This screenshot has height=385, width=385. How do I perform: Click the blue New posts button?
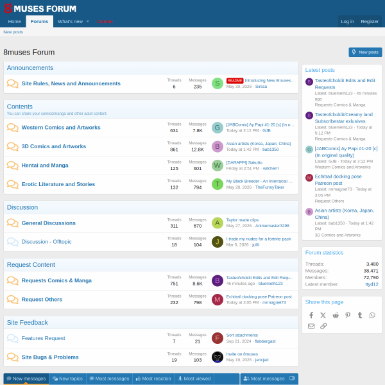365,52
